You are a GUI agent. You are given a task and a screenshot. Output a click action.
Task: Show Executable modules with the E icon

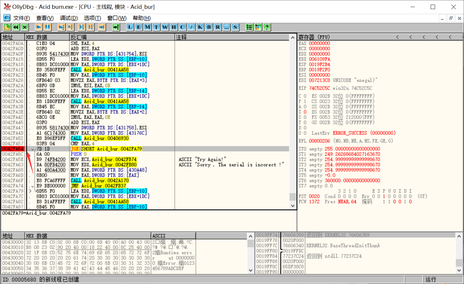pyautogui.click(x=139, y=27)
